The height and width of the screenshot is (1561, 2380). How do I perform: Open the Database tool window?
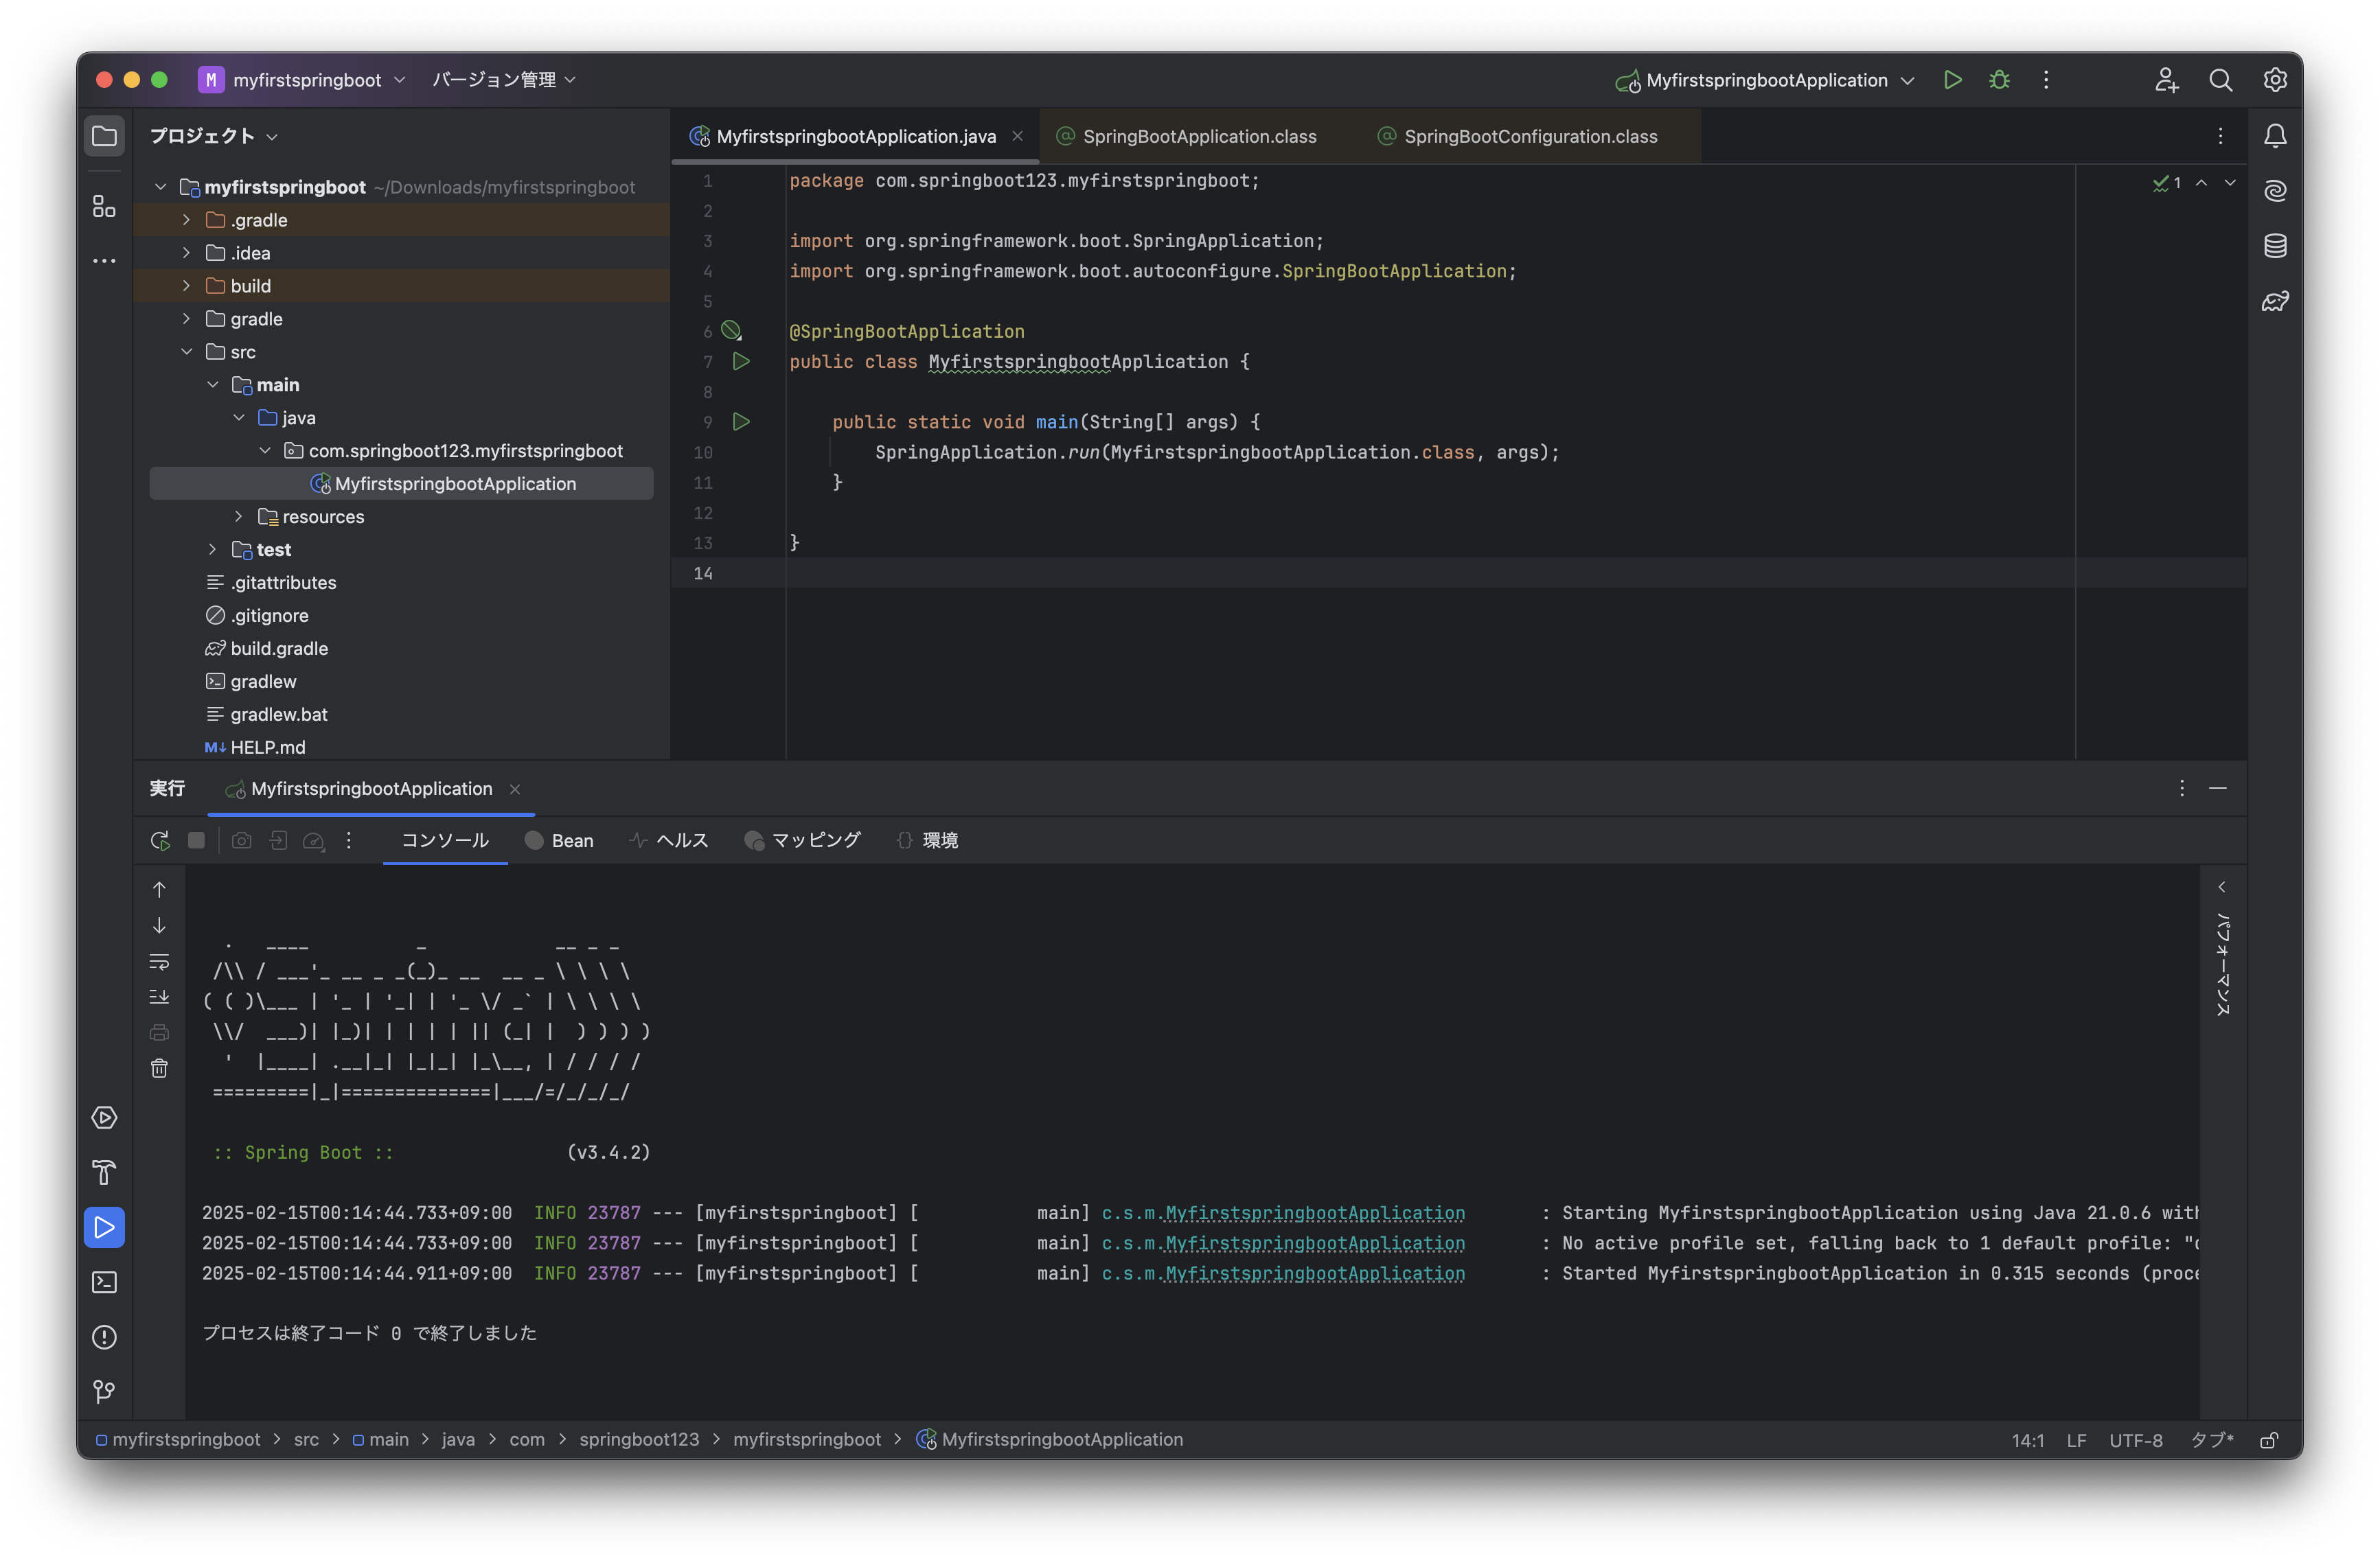2275,246
